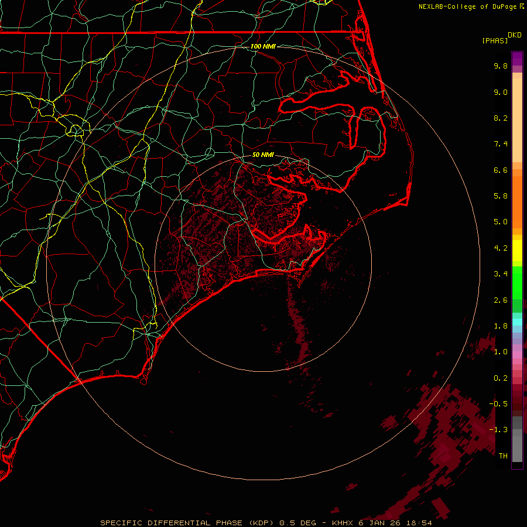Click the "SPECIFIC DIFFERENTIAL PHASE (KDP)" product title

click(x=187, y=523)
